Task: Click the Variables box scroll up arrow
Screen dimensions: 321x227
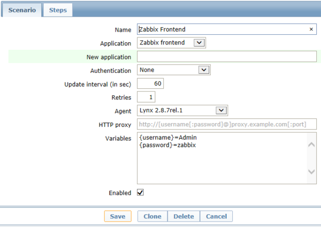Action: coord(311,143)
